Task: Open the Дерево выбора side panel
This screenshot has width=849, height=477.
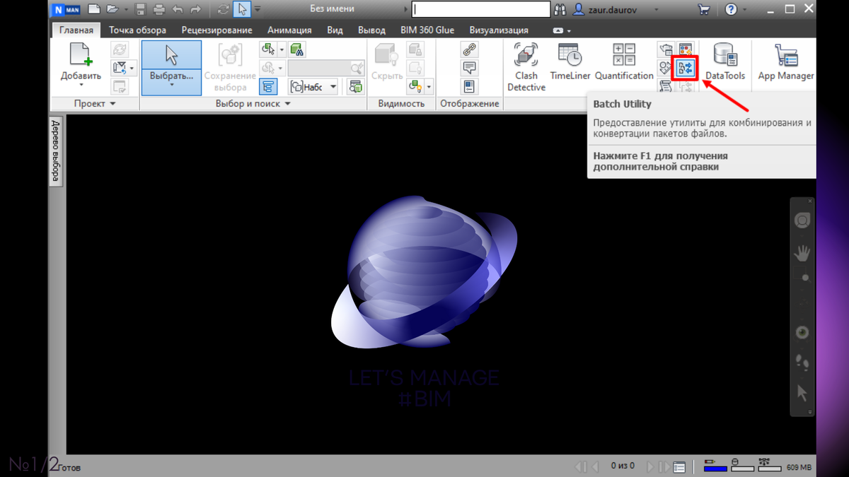Action: [57, 151]
